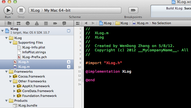Show the Search navigator
191x108 pixels.
(x=28, y=23)
